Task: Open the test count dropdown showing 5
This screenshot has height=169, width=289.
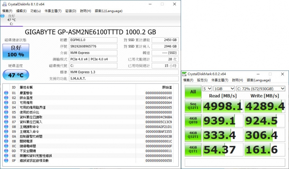Action: tap(207, 89)
